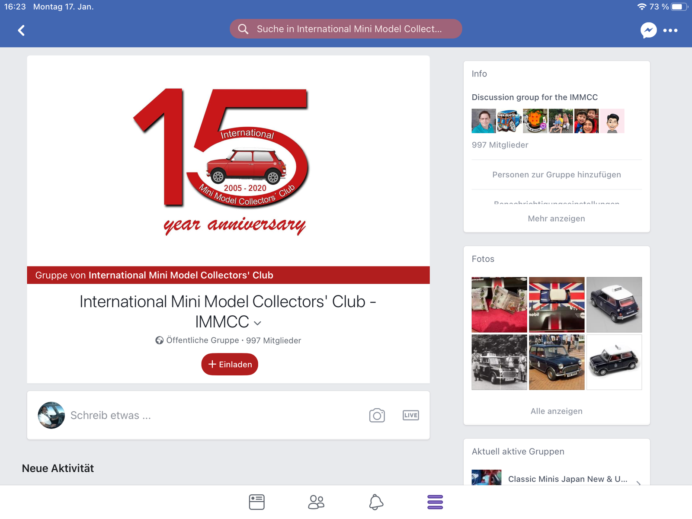Tap the back arrow in header
Screen dimensions: 692x519
click(x=21, y=30)
